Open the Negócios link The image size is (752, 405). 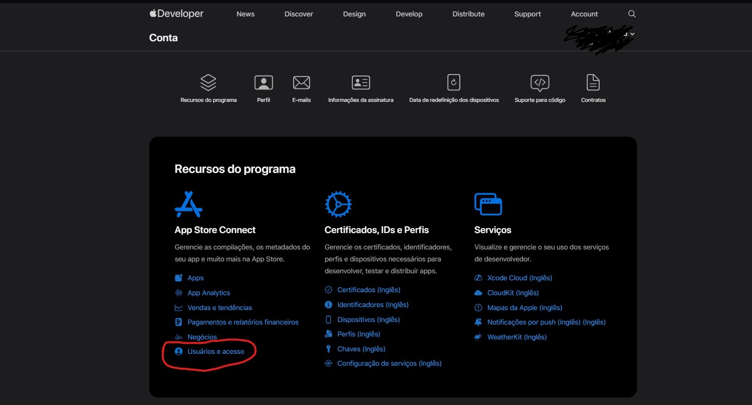point(202,337)
